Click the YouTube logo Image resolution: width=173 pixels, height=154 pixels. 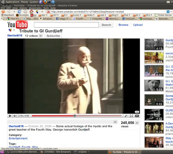pyautogui.click(x=17, y=25)
